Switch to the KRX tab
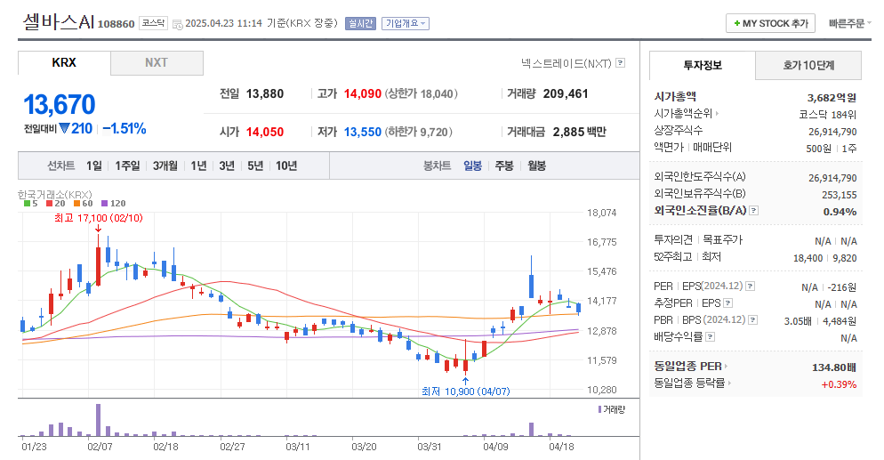 tap(64, 62)
